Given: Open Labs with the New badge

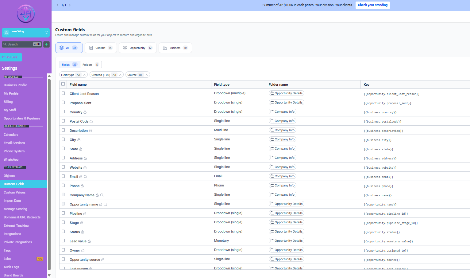Looking at the screenshot, I should tap(23, 259).
